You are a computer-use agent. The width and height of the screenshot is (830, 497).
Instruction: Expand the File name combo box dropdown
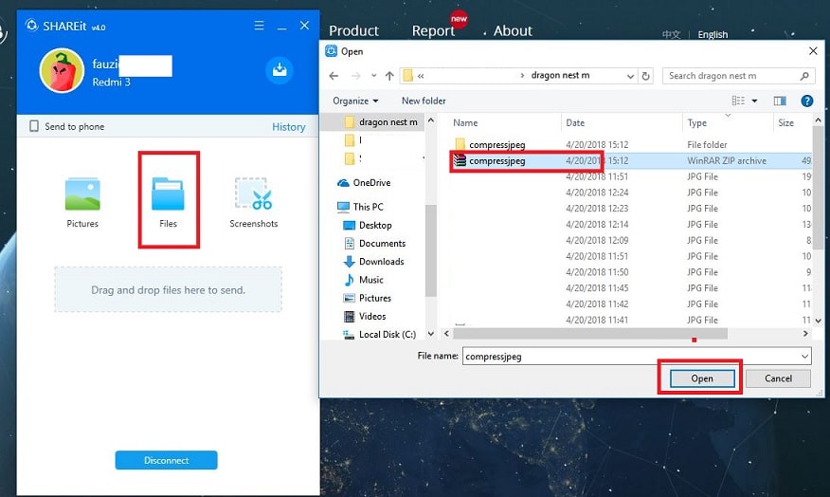(x=804, y=357)
